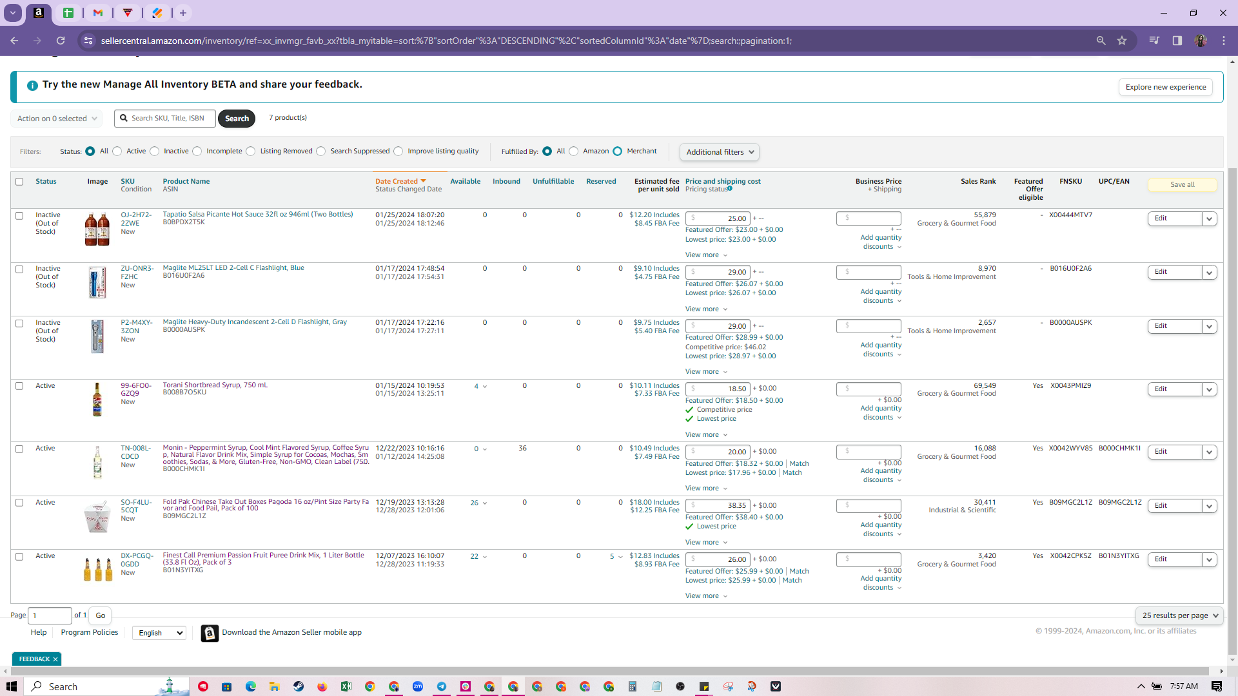Screen dimensions: 1238x696
Task: Click Edit for the Maglite Blue Flashlight row
Action: pyautogui.click(x=1175, y=273)
